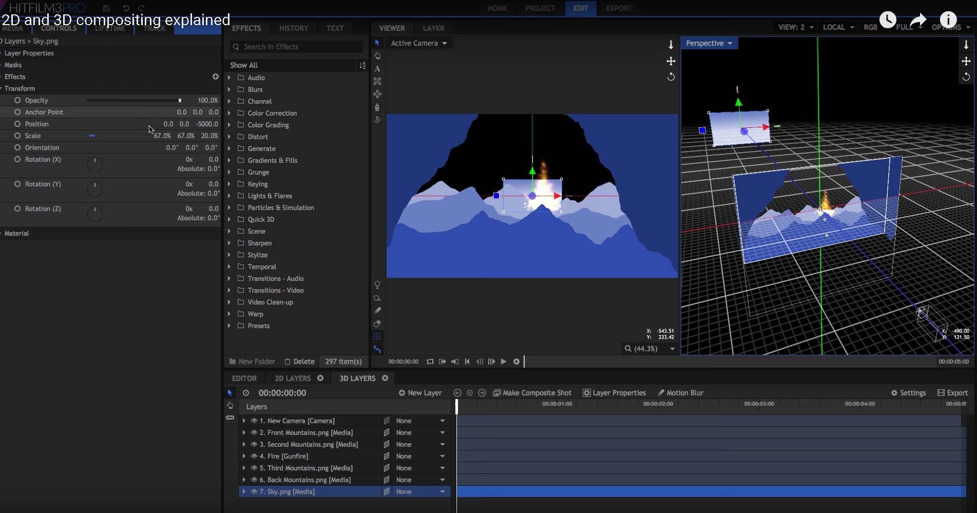This screenshot has height=513, width=977.
Task: Add an effect with the plus icon beside Effects
Action: point(216,77)
